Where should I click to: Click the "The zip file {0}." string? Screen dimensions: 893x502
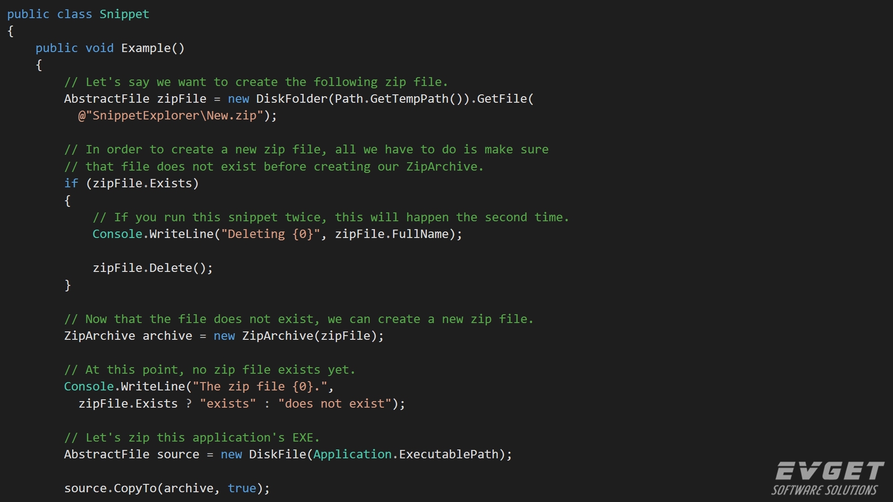pos(260,387)
